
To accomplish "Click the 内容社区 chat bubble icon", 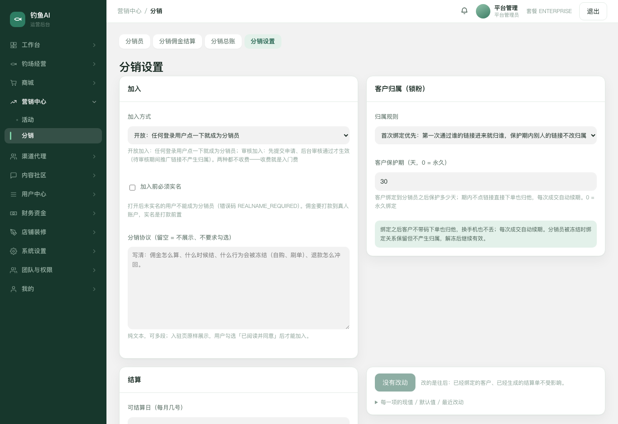I will 14,175.
